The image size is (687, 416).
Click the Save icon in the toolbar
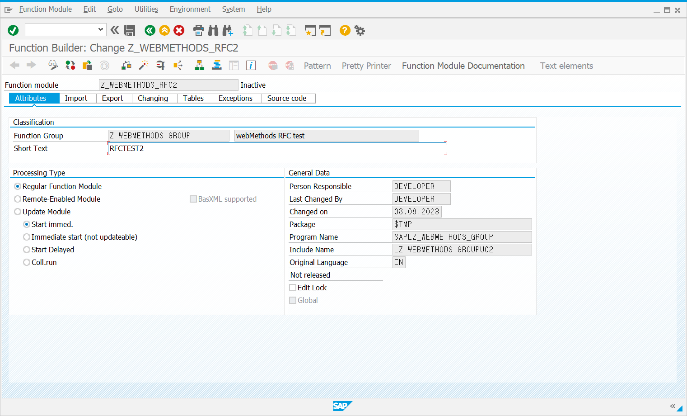(x=130, y=30)
